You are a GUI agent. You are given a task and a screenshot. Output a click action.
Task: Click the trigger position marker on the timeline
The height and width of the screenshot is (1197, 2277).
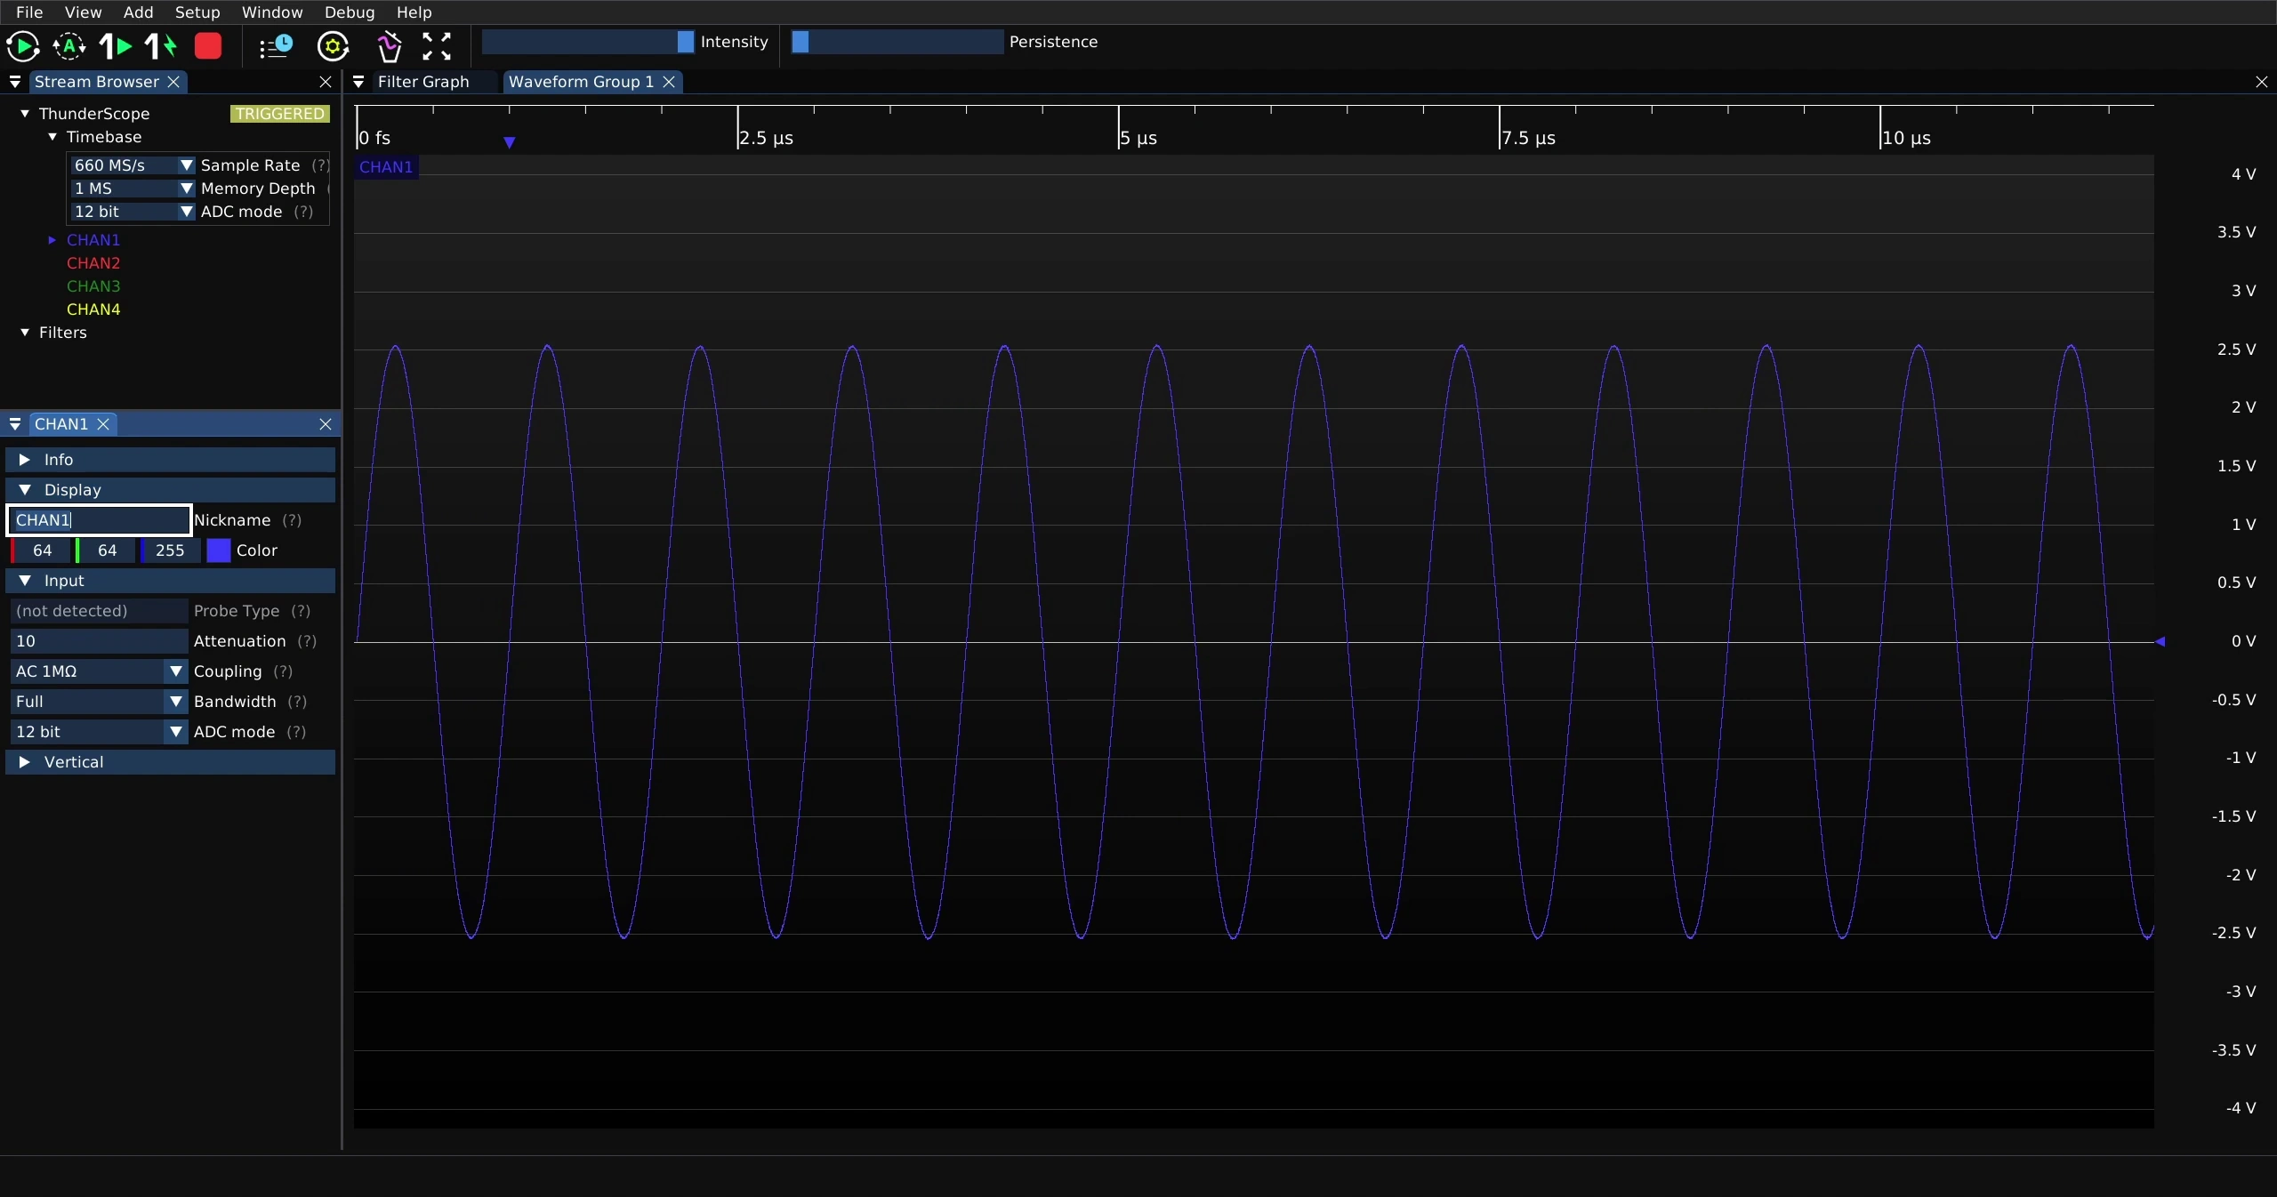click(x=510, y=142)
